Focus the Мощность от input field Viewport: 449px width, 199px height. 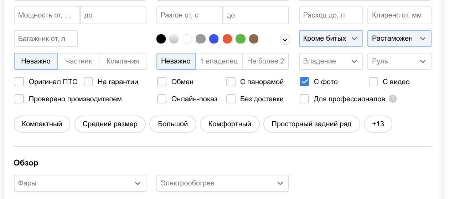pos(47,15)
